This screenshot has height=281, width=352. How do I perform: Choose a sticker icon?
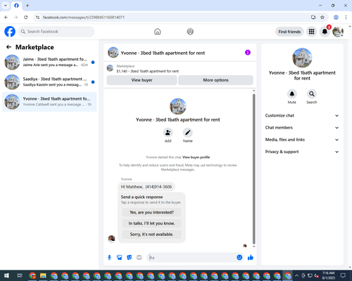pos(130,258)
